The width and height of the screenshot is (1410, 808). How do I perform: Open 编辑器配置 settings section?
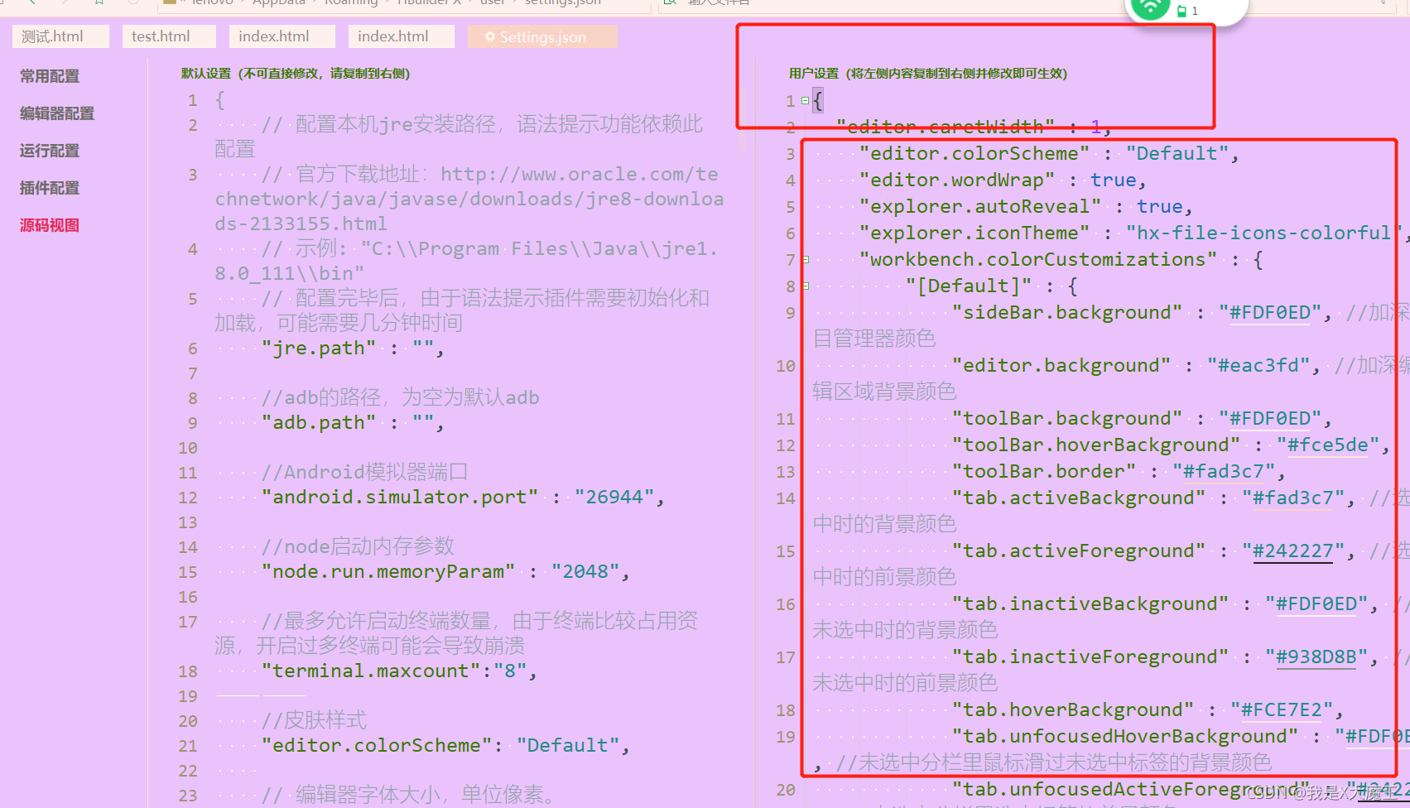pos(57,113)
